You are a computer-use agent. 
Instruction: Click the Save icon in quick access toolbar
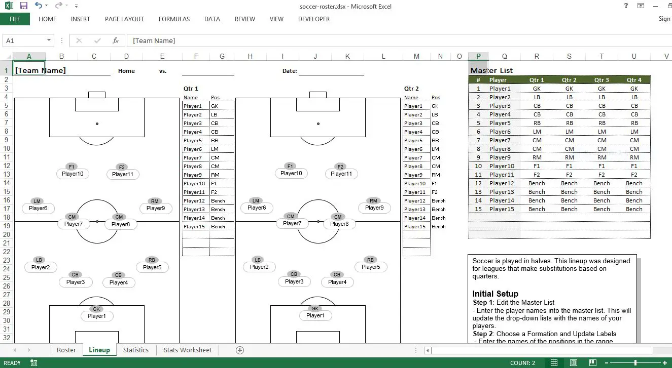(23, 6)
